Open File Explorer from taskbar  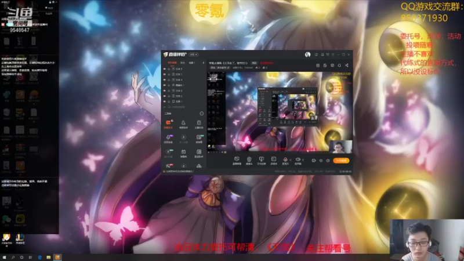pos(48,258)
